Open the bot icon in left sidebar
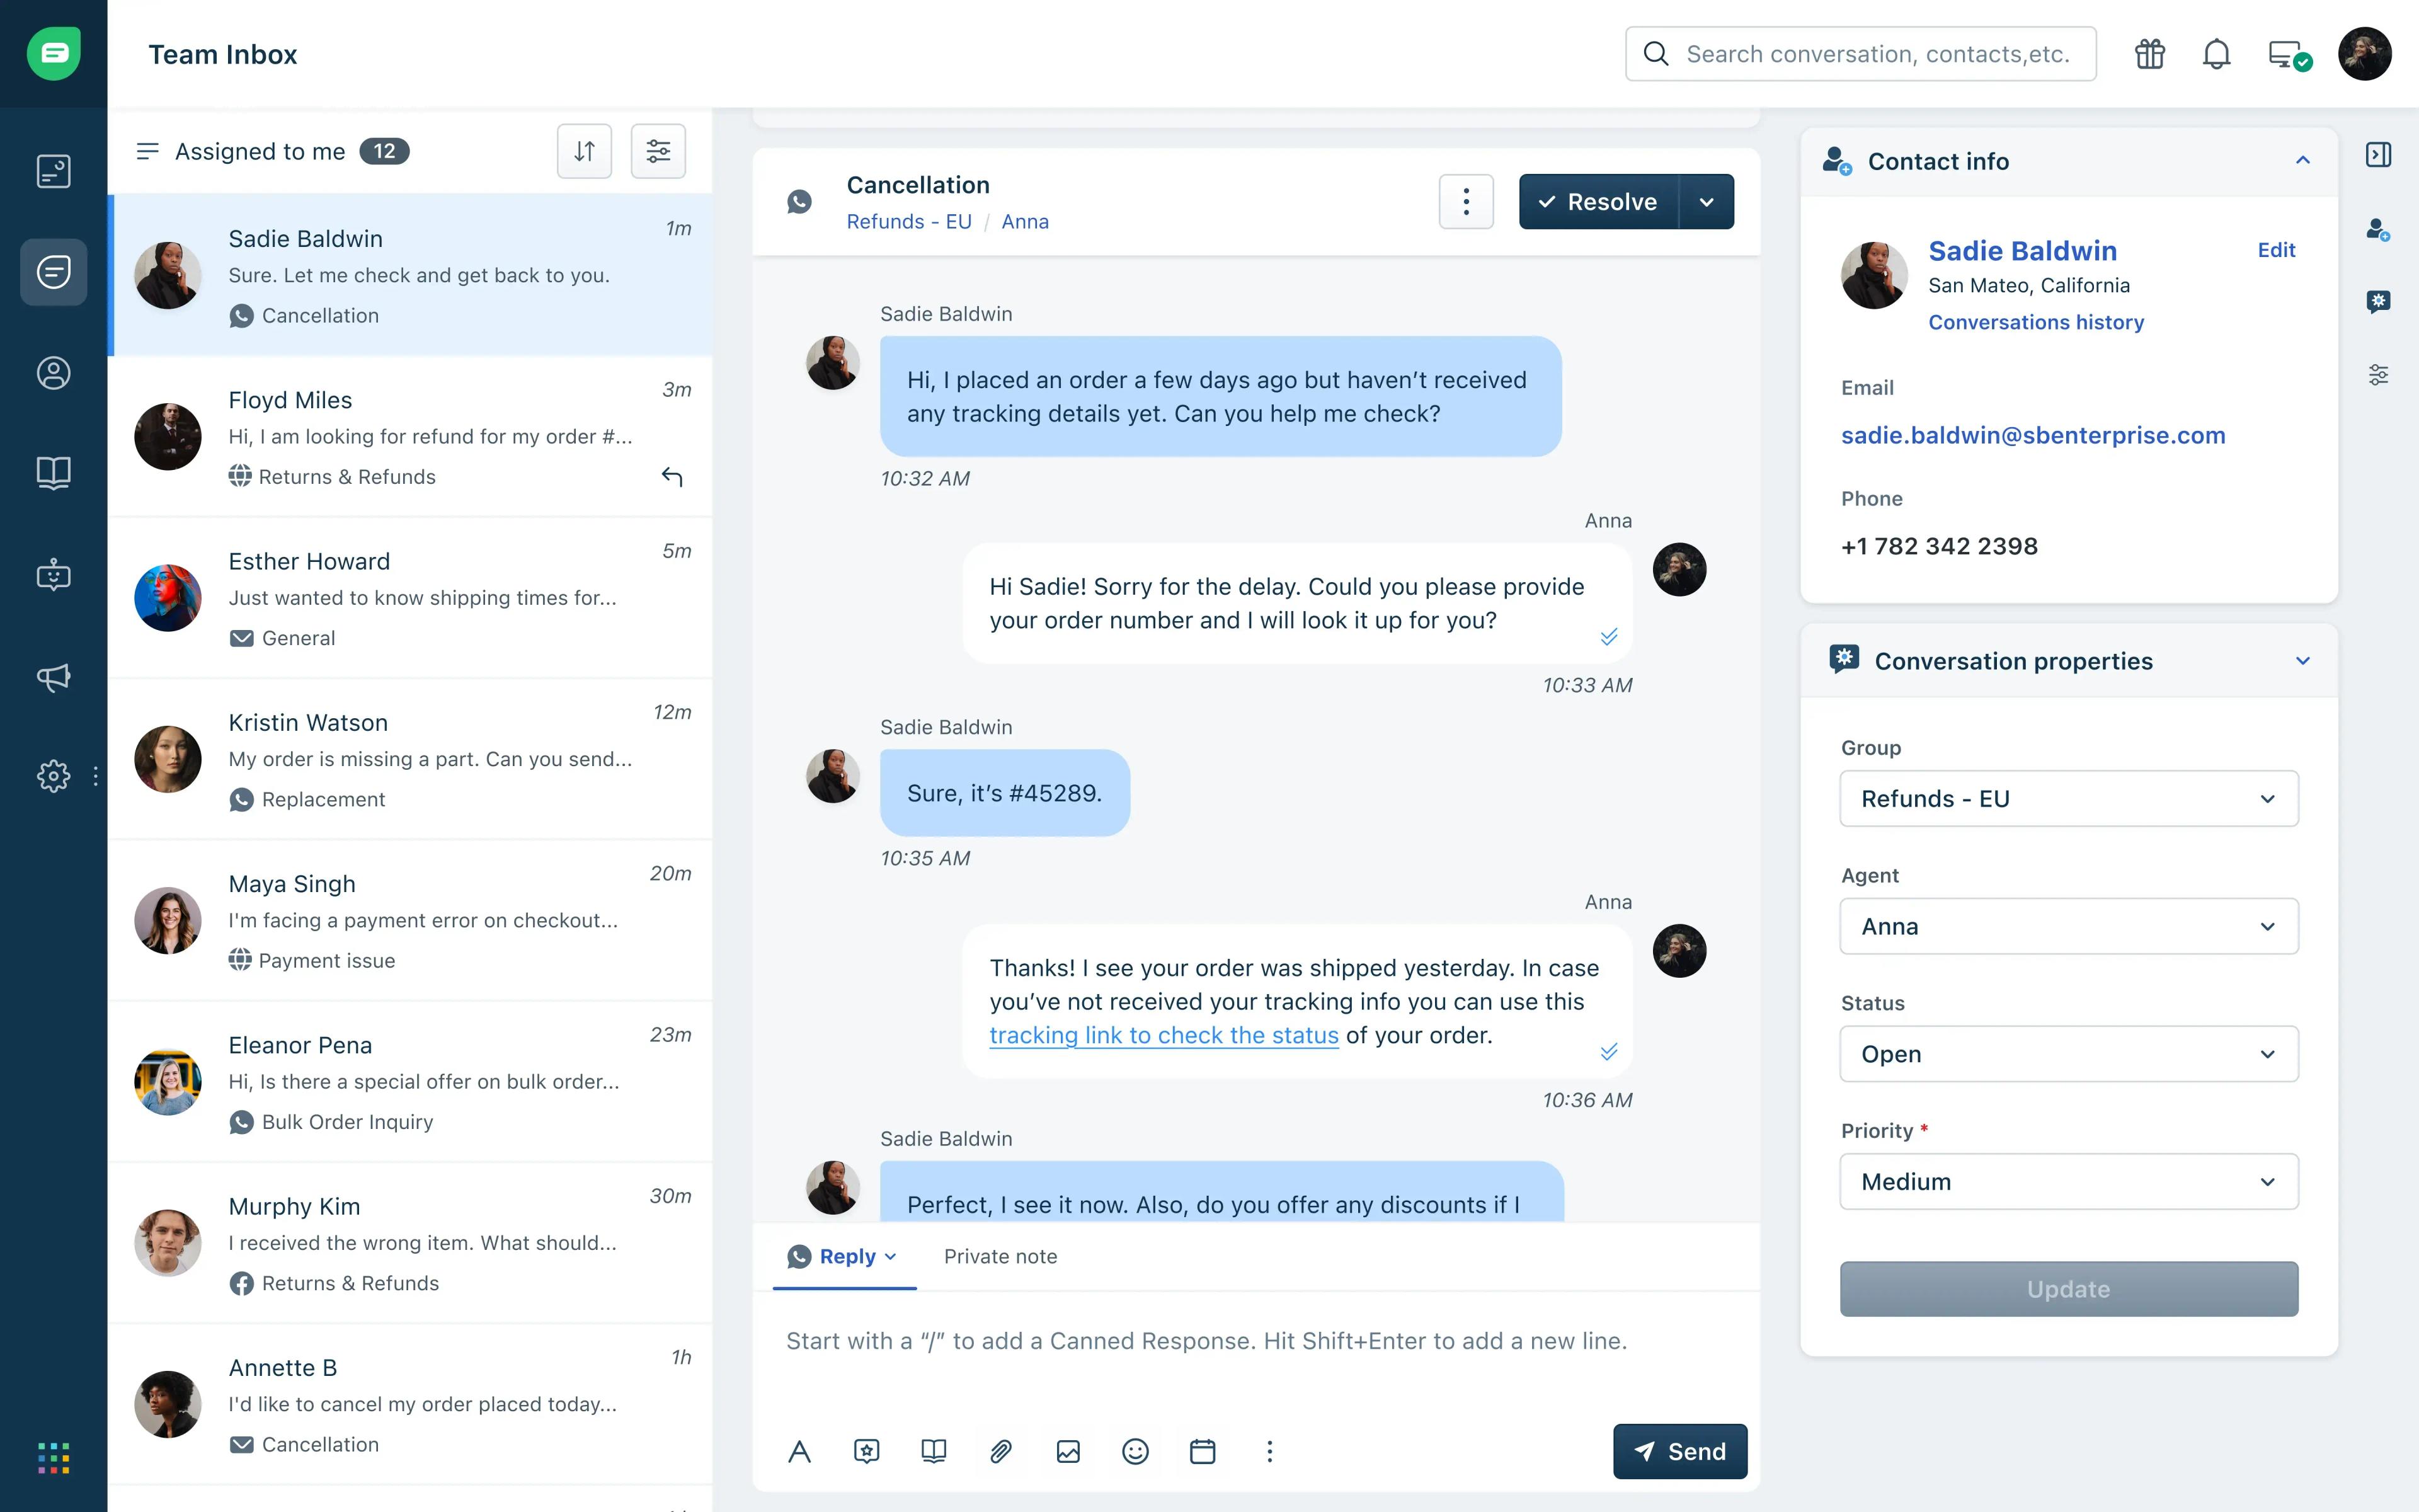 (x=54, y=575)
